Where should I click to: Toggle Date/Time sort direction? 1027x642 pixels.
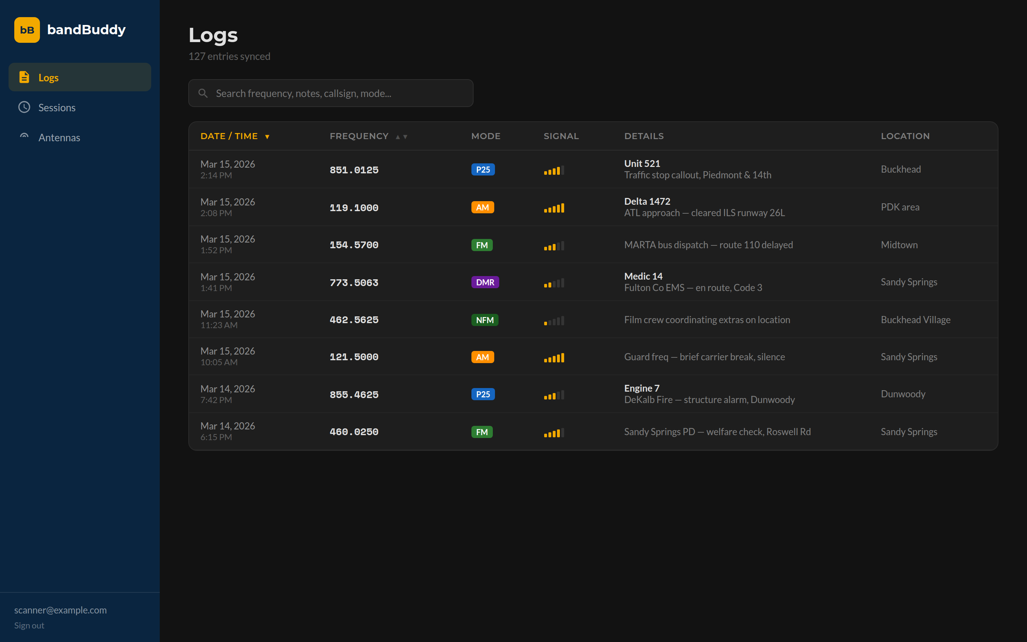tap(267, 136)
